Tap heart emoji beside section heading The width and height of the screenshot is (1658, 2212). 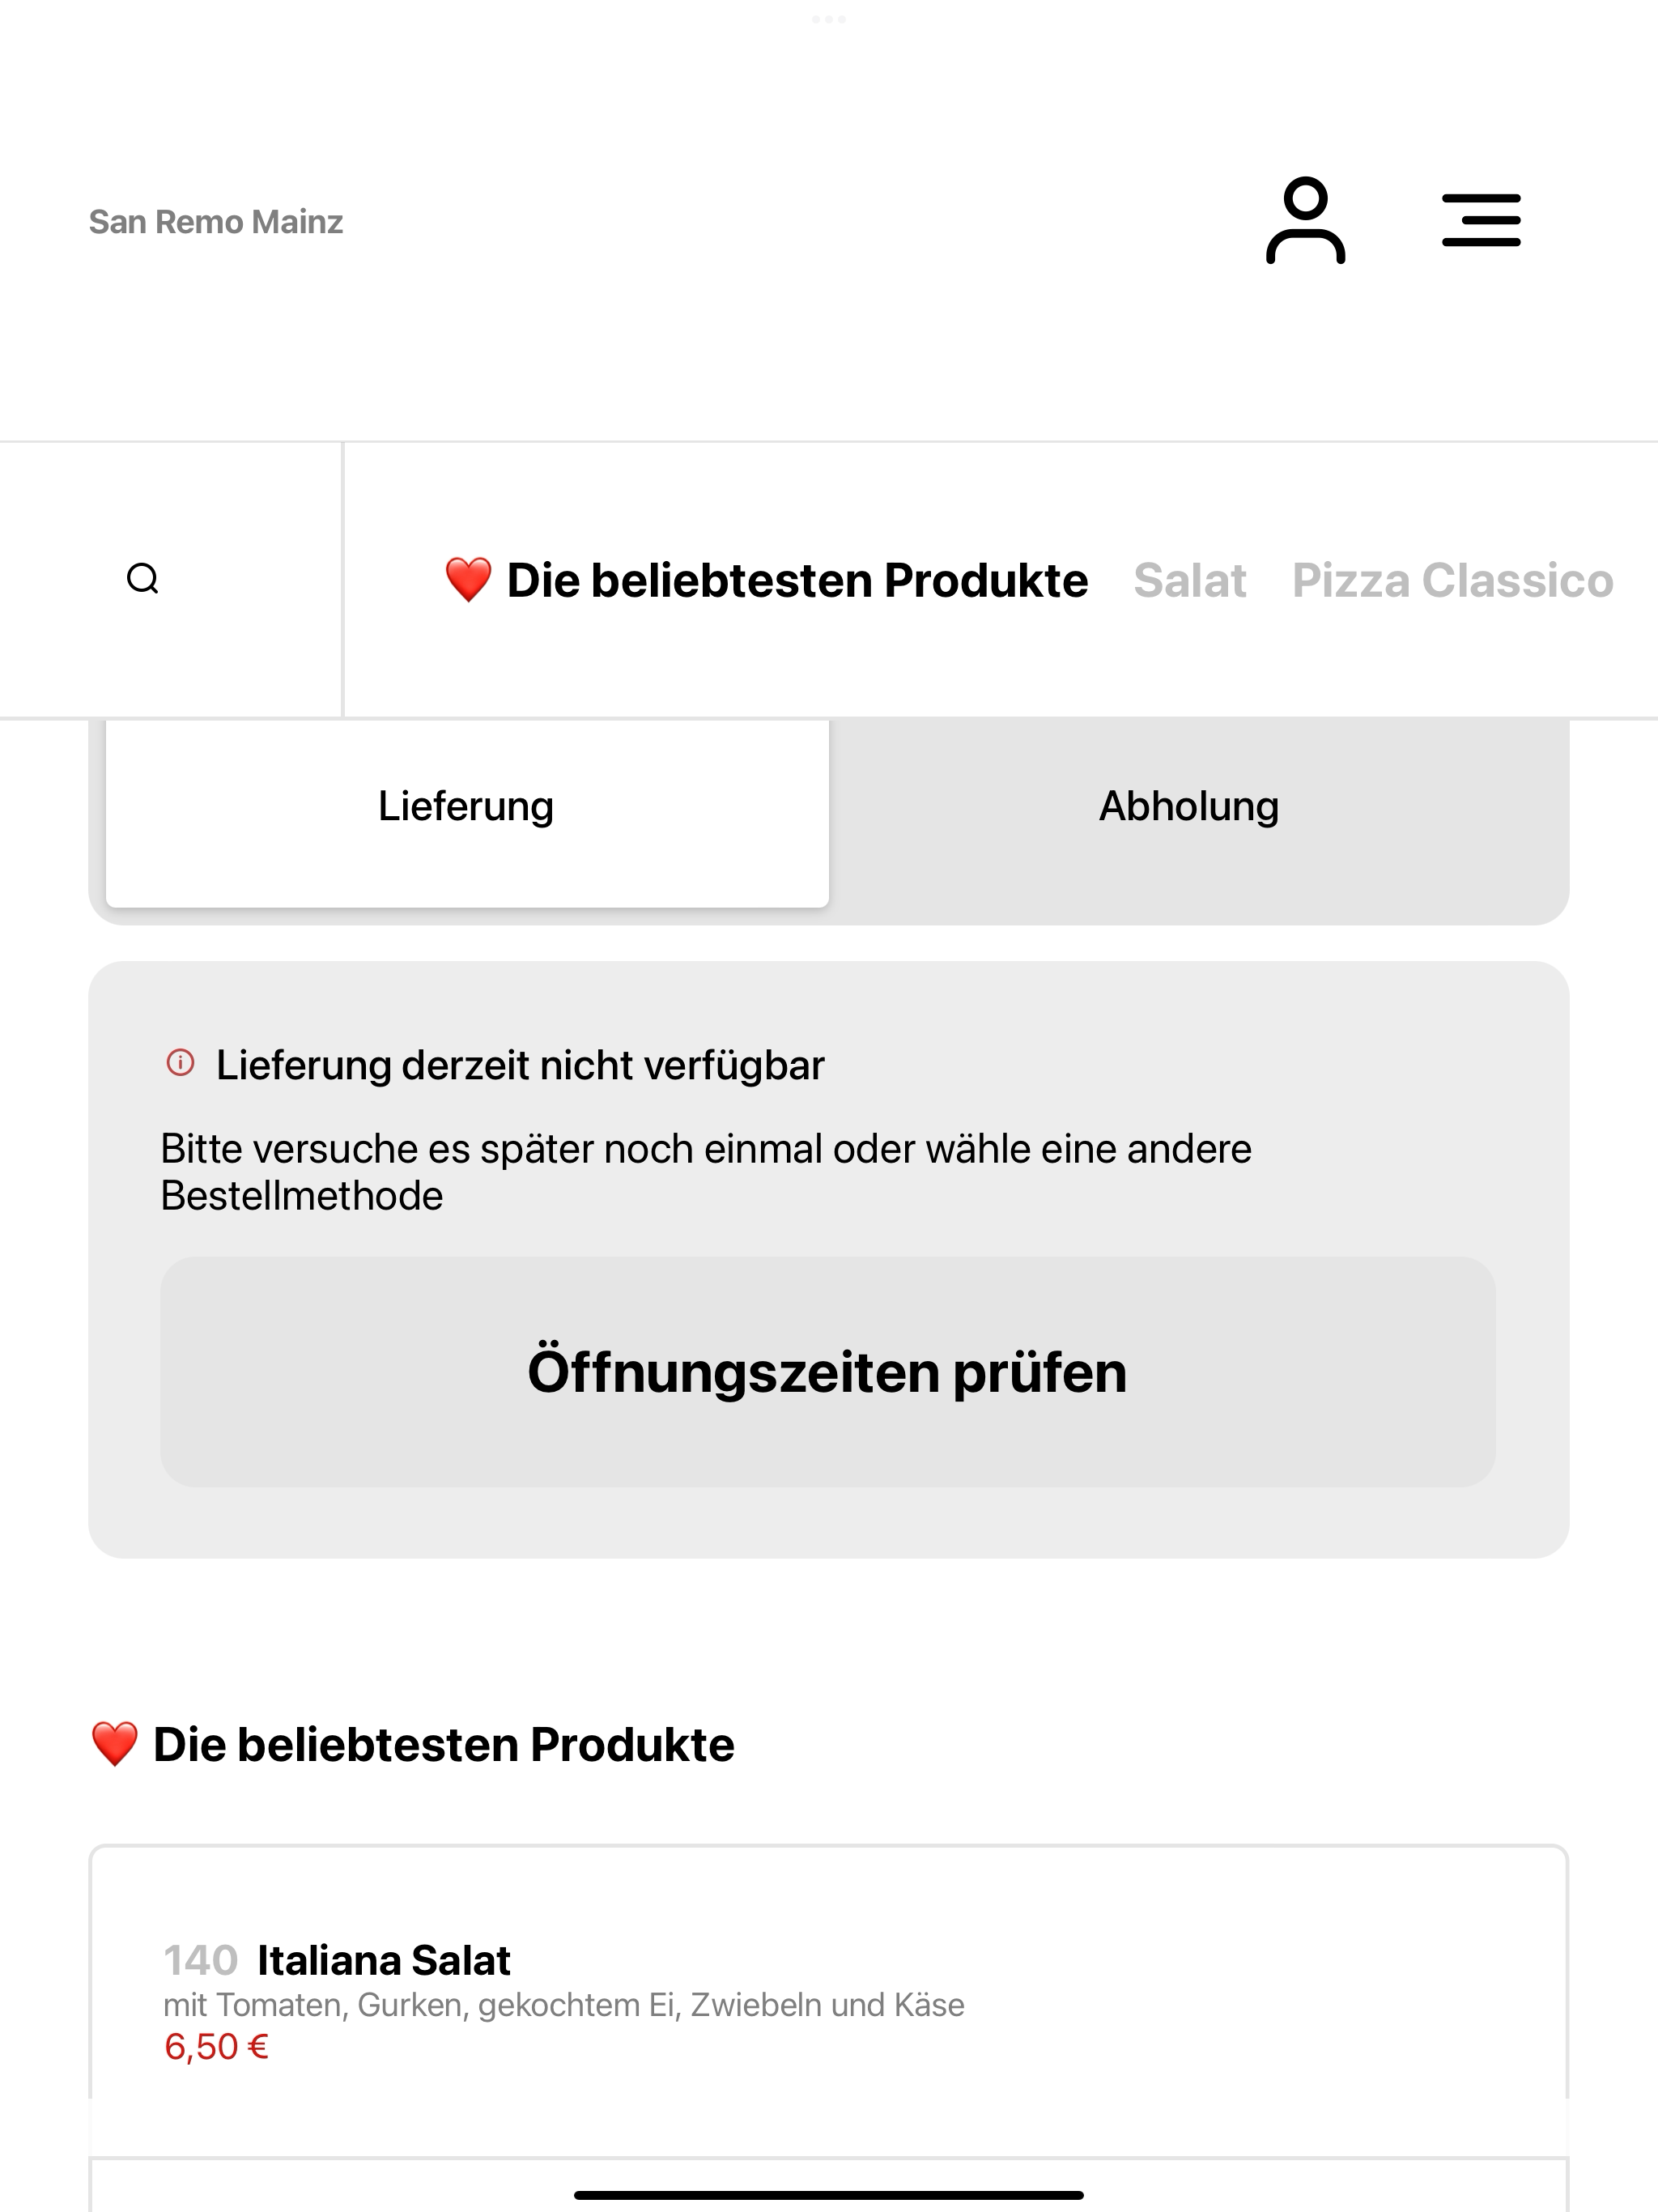(x=114, y=1744)
